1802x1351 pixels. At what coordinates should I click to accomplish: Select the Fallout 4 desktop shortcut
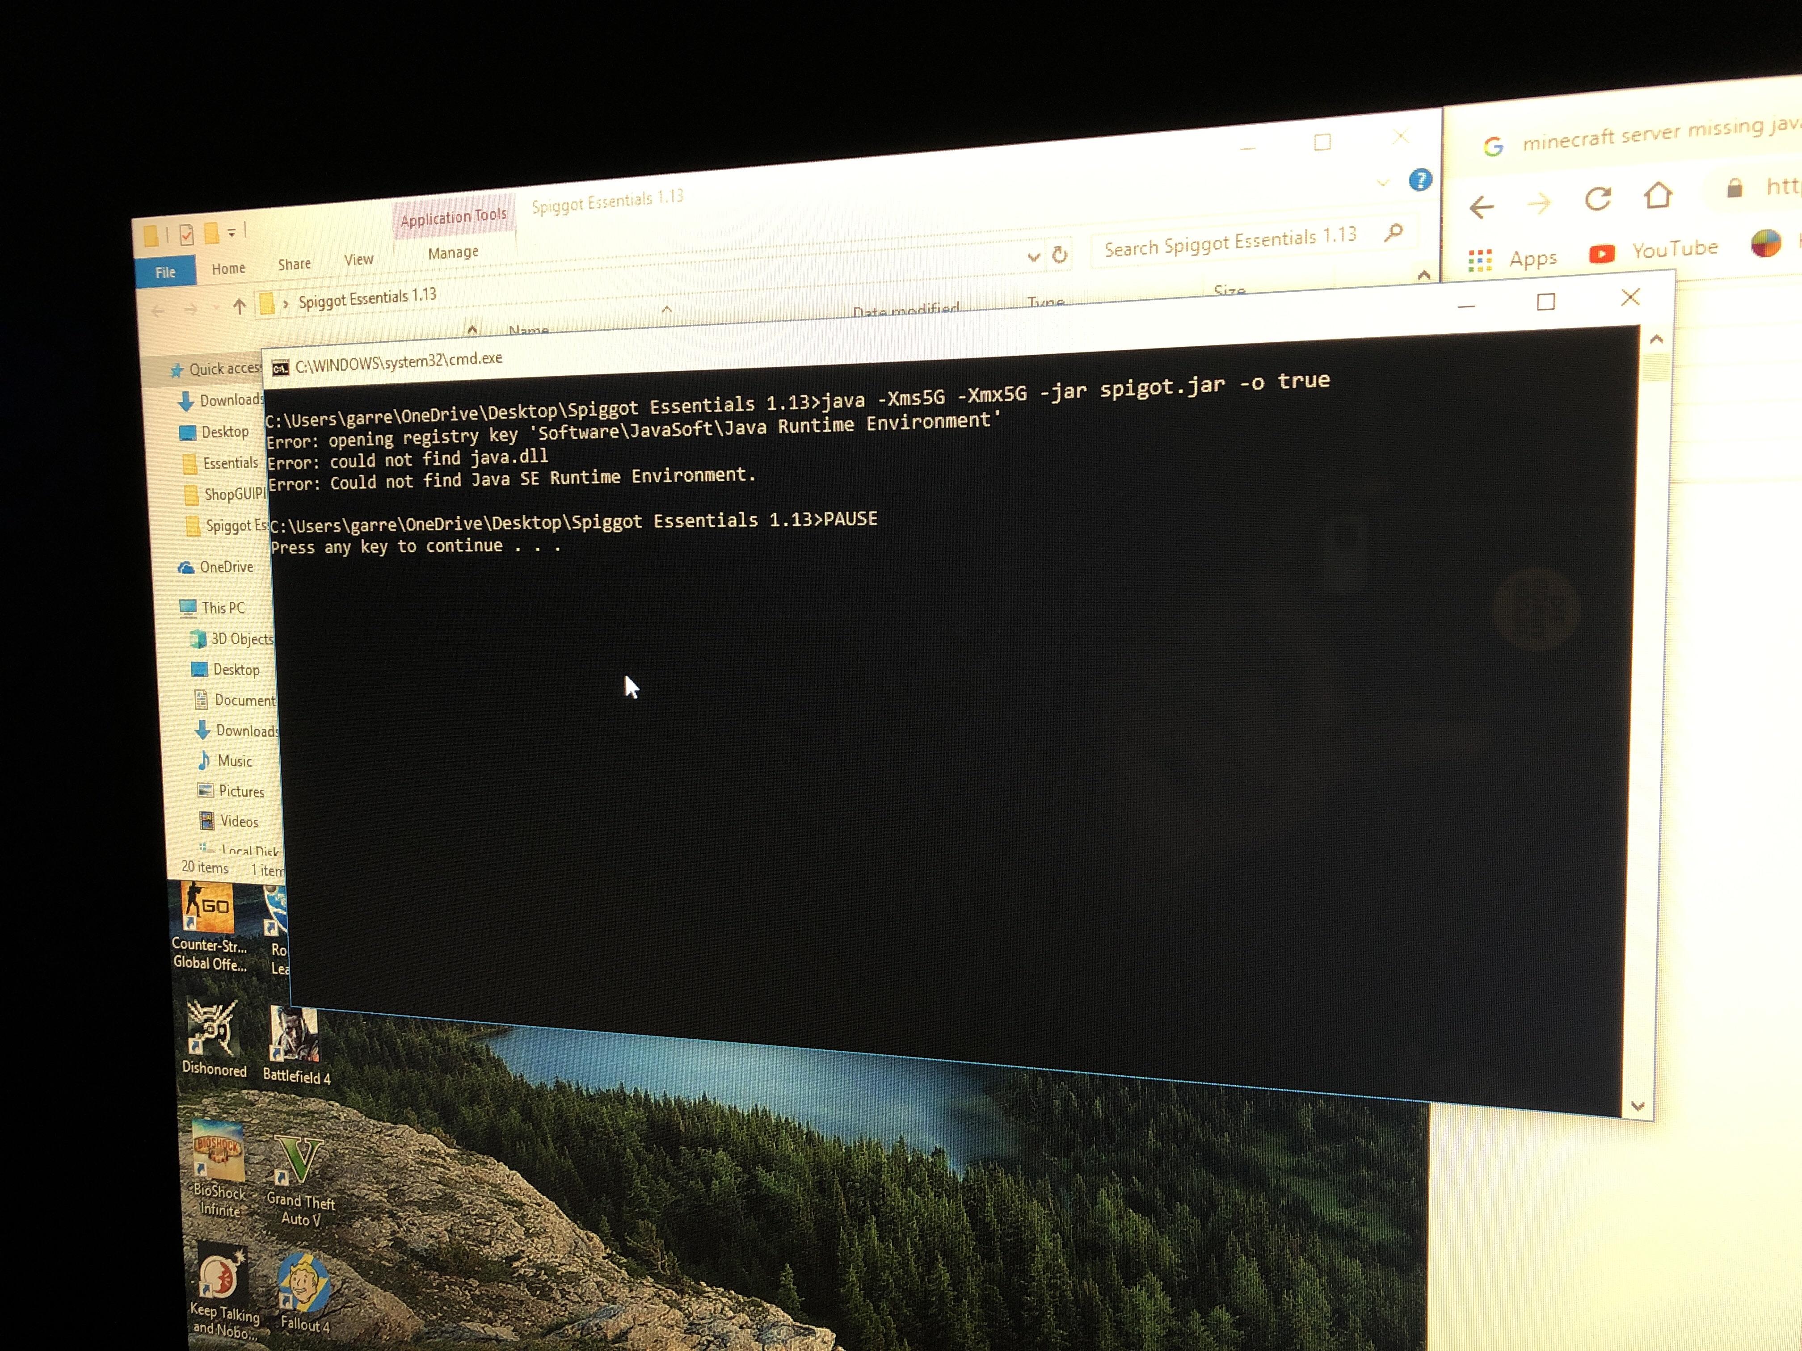point(305,1293)
